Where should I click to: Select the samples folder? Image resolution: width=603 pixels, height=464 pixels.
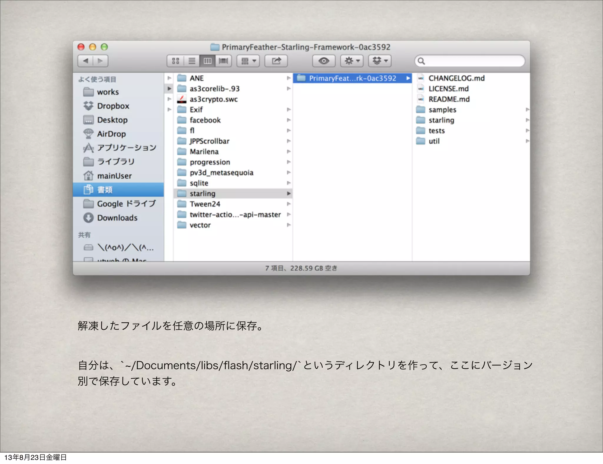point(471,110)
